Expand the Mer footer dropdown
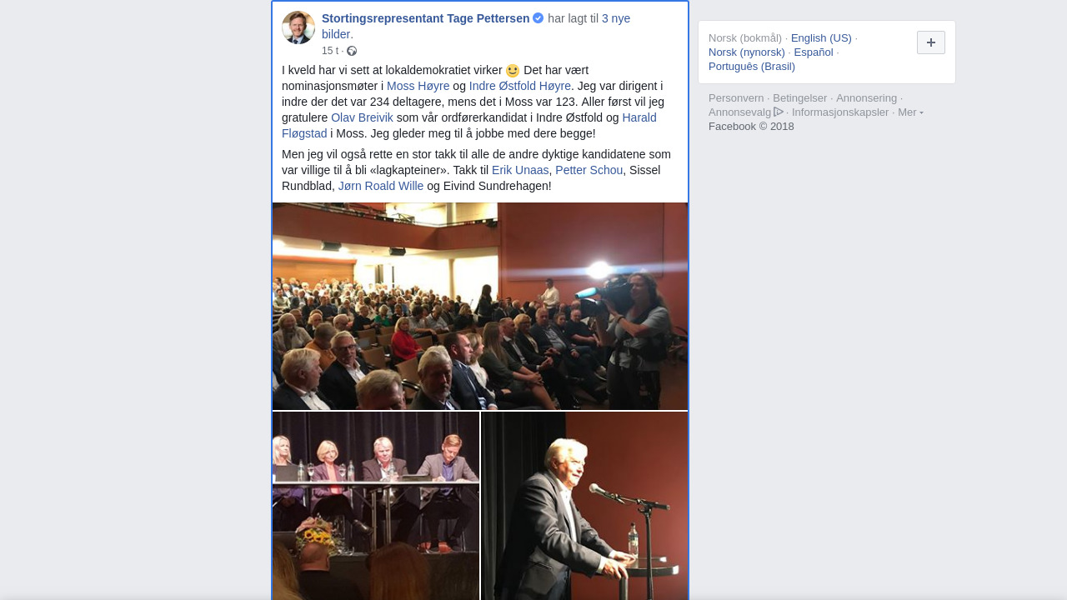The width and height of the screenshot is (1067, 600). (910, 112)
